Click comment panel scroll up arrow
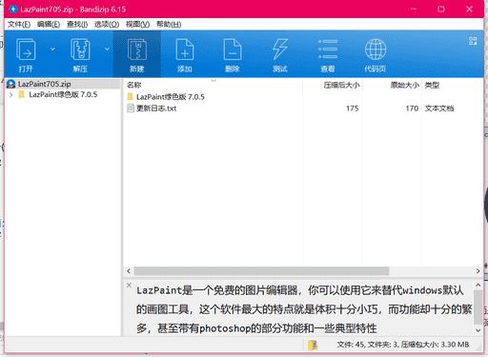The width and height of the screenshot is (488, 357). point(478,286)
